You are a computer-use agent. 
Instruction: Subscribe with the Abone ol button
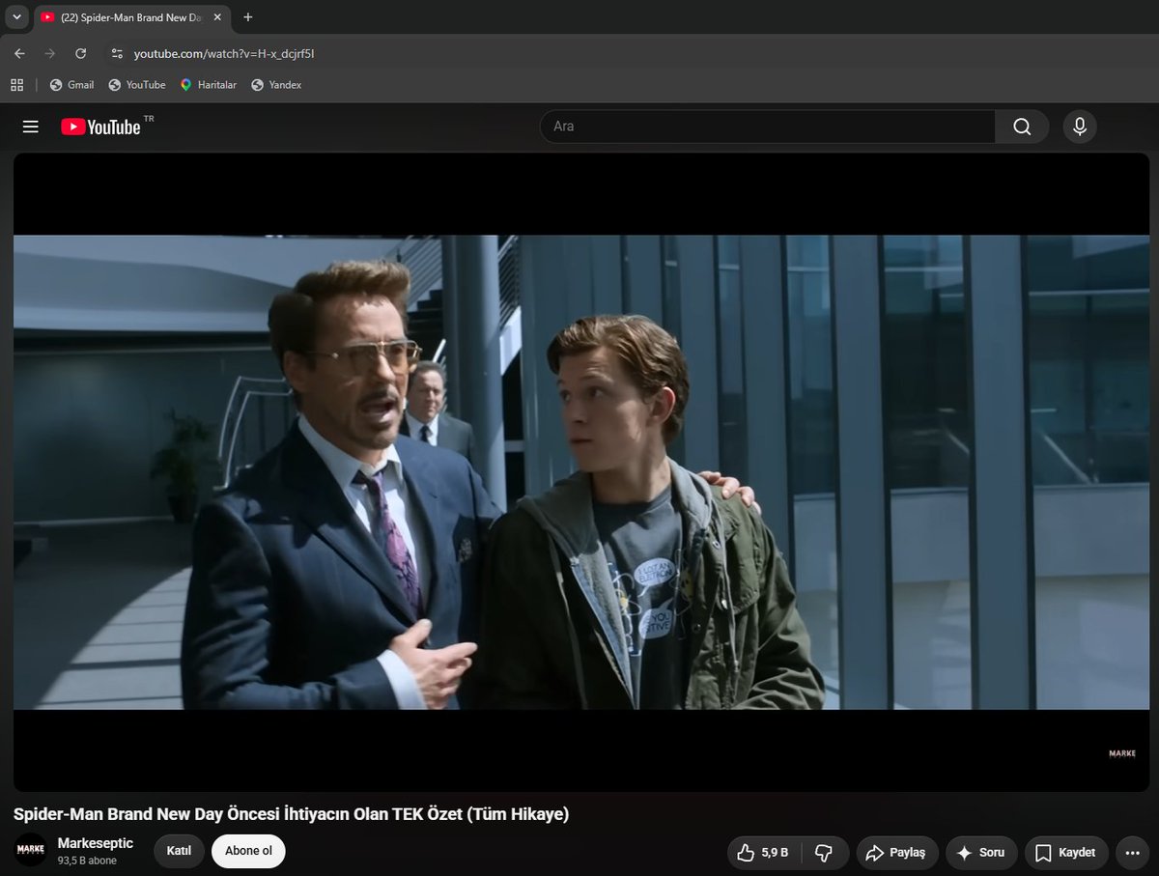click(248, 851)
